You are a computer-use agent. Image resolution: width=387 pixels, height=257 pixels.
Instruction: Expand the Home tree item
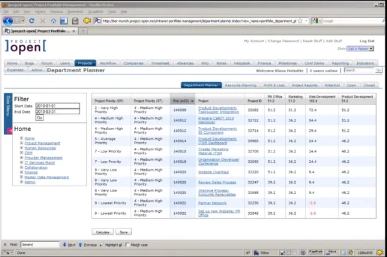pos(21,138)
